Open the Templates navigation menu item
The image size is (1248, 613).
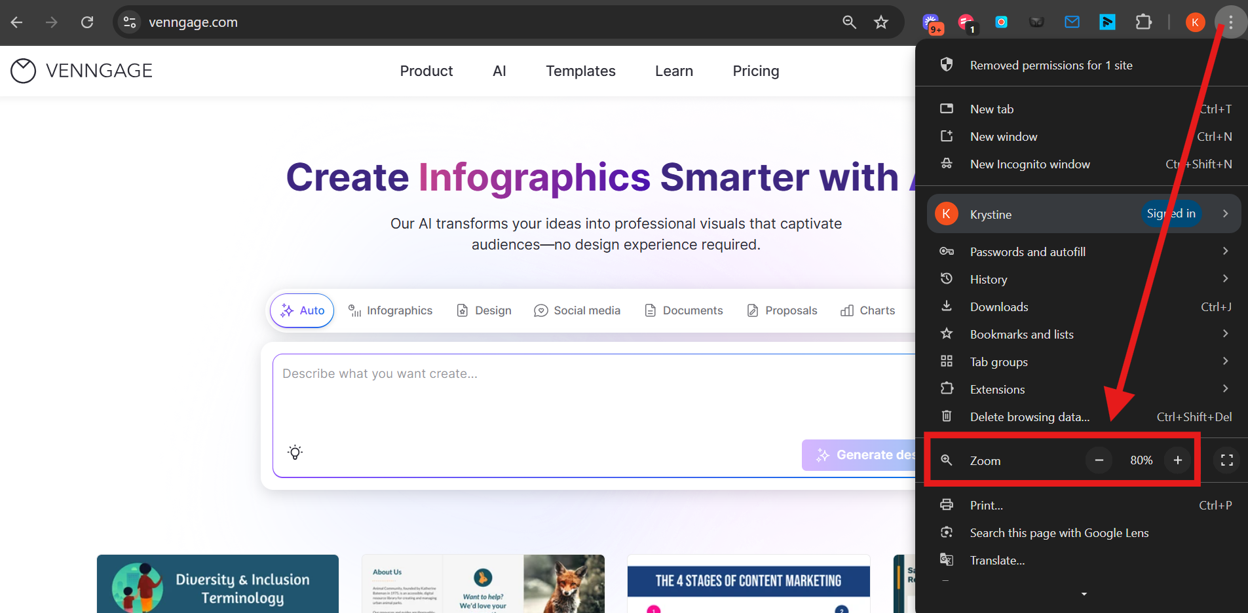coord(580,71)
